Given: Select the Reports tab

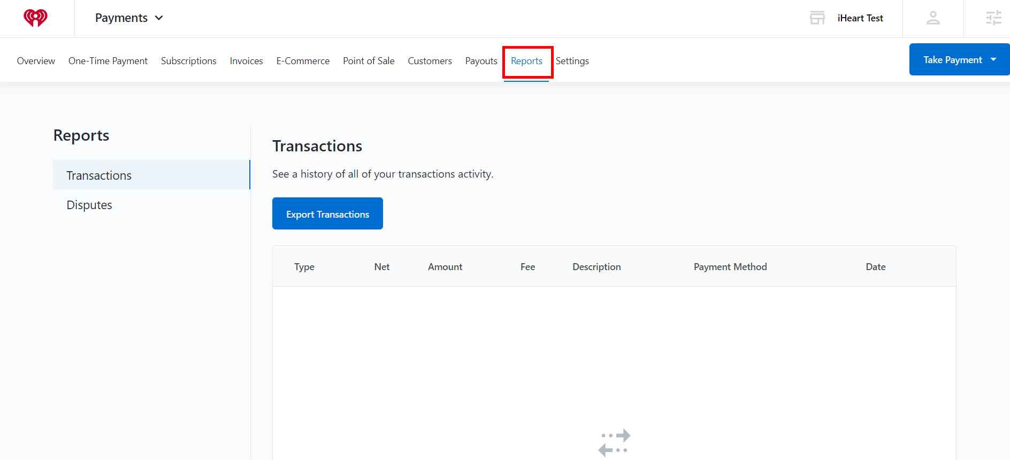Looking at the screenshot, I should 526,61.
